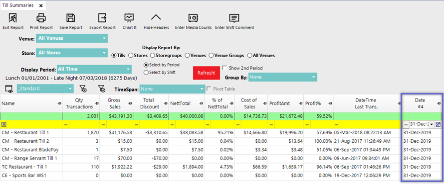
Task: Close the Till Summaries tab
Action: pyautogui.click(x=41, y=5)
